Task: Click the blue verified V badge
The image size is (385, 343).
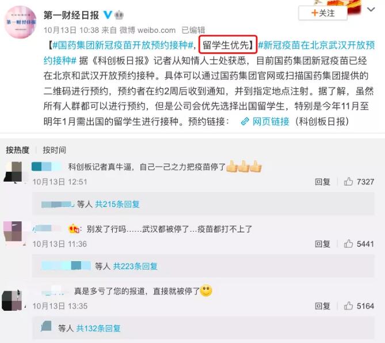Action: [107, 15]
